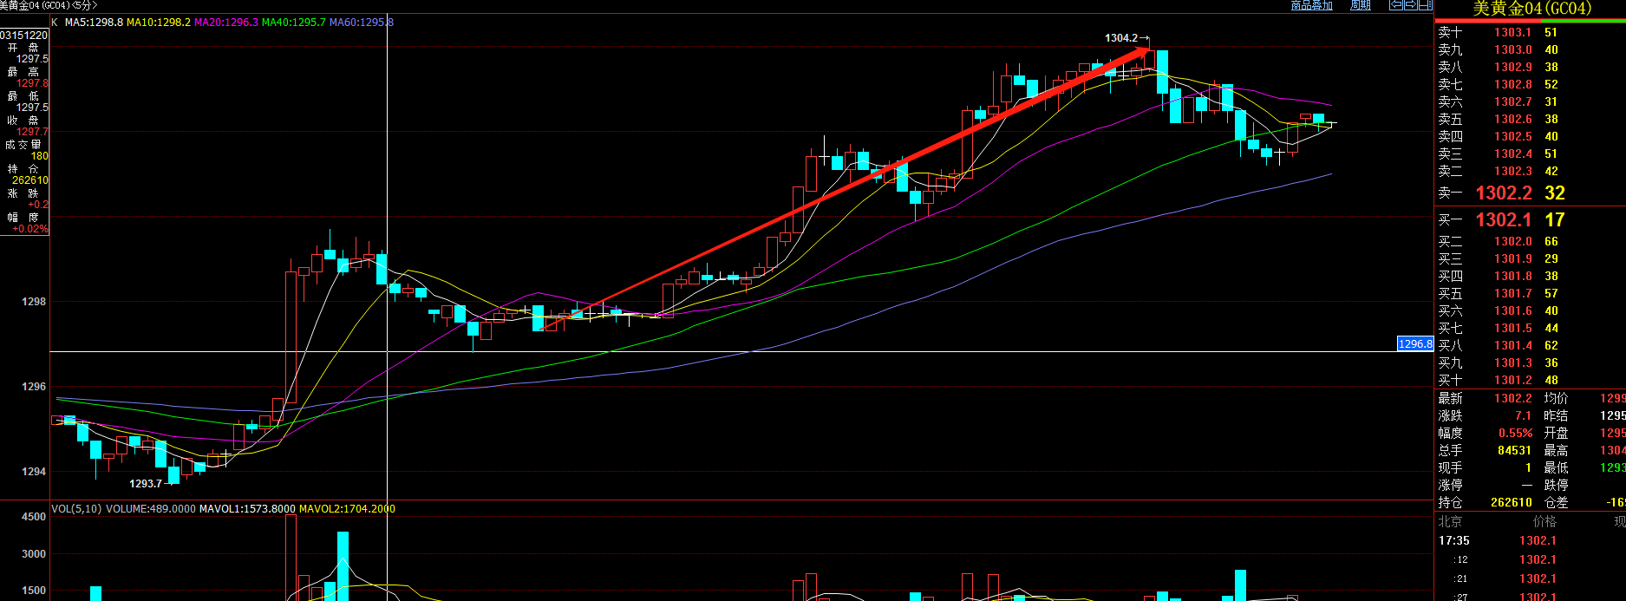Click the 最新 latest price 1302.2
Image resolution: width=1626 pixels, height=601 pixels.
[1513, 398]
